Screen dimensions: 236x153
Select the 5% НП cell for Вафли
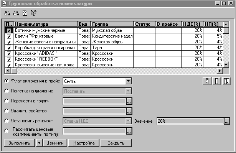(x=213, y=36)
